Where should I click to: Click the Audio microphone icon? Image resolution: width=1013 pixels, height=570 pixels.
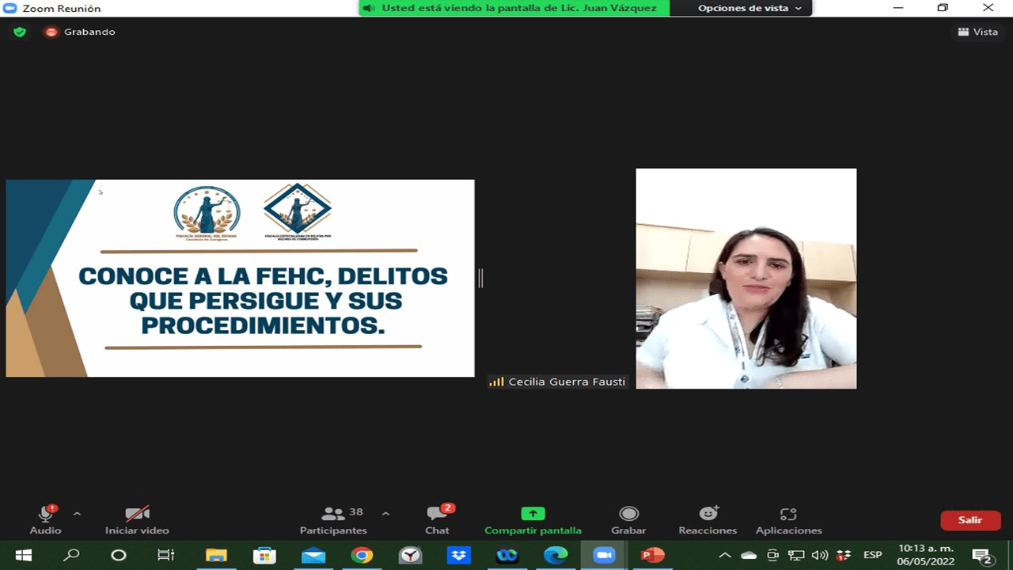[45, 515]
